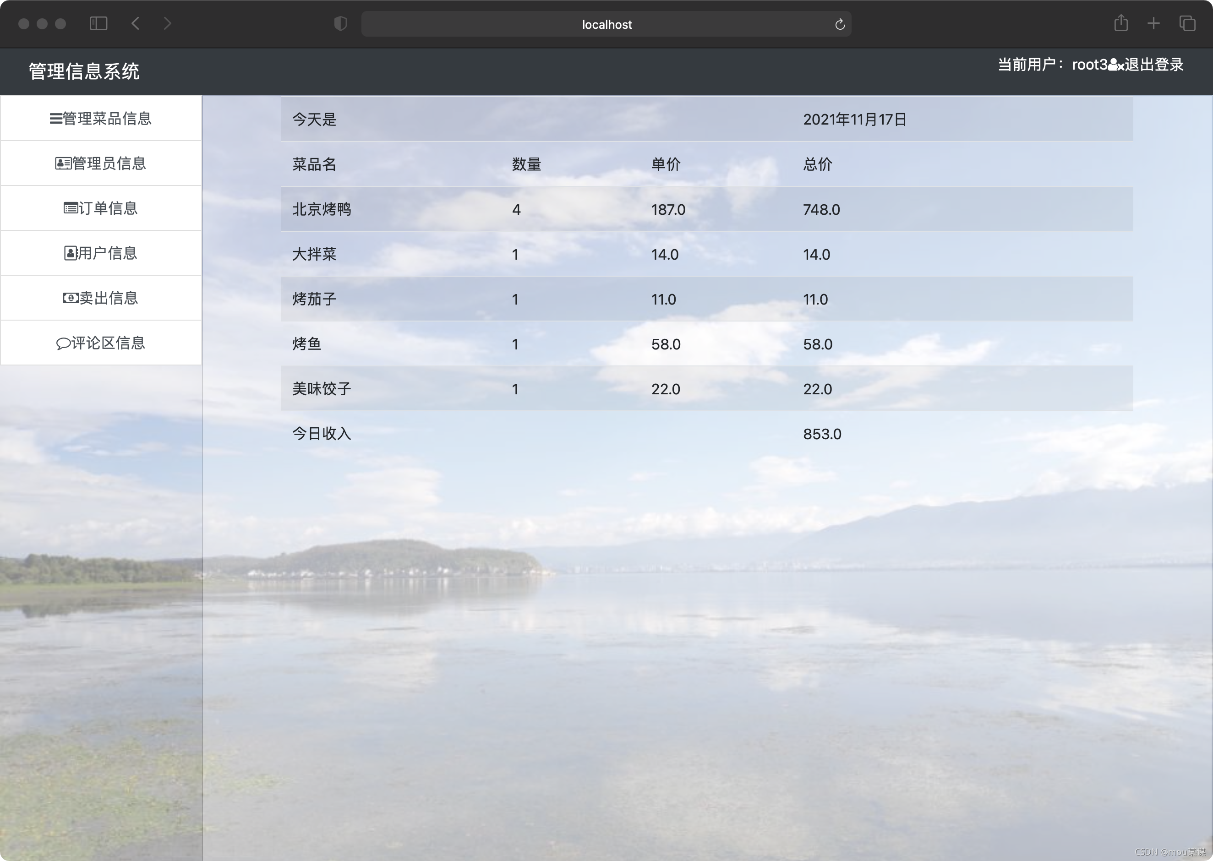The height and width of the screenshot is (861, 1213).
Task: Open a new tab with the plus icon
Action: point(1153,23)
